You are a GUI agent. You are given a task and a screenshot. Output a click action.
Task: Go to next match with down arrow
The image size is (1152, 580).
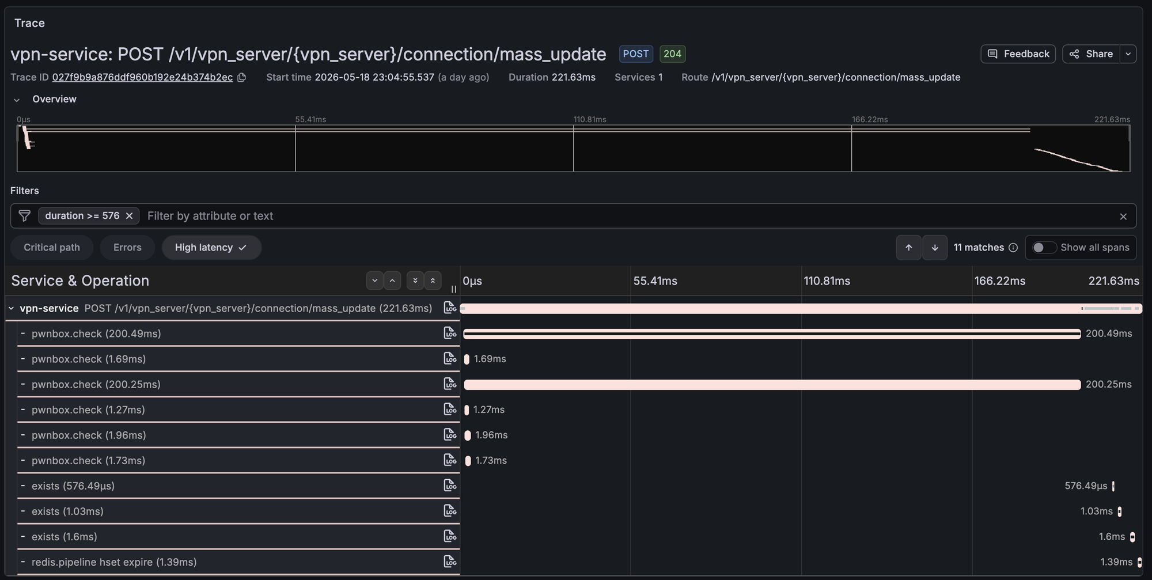935,248
